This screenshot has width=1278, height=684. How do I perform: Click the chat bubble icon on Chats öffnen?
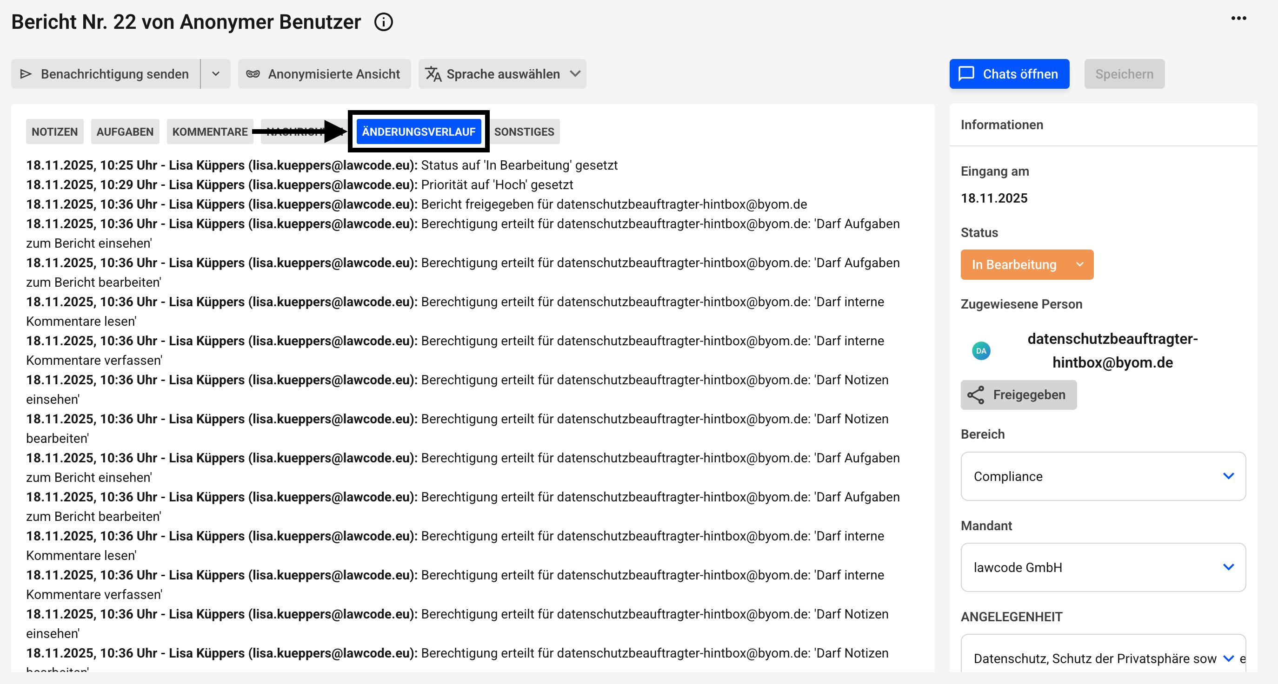[x=966, y=74]
